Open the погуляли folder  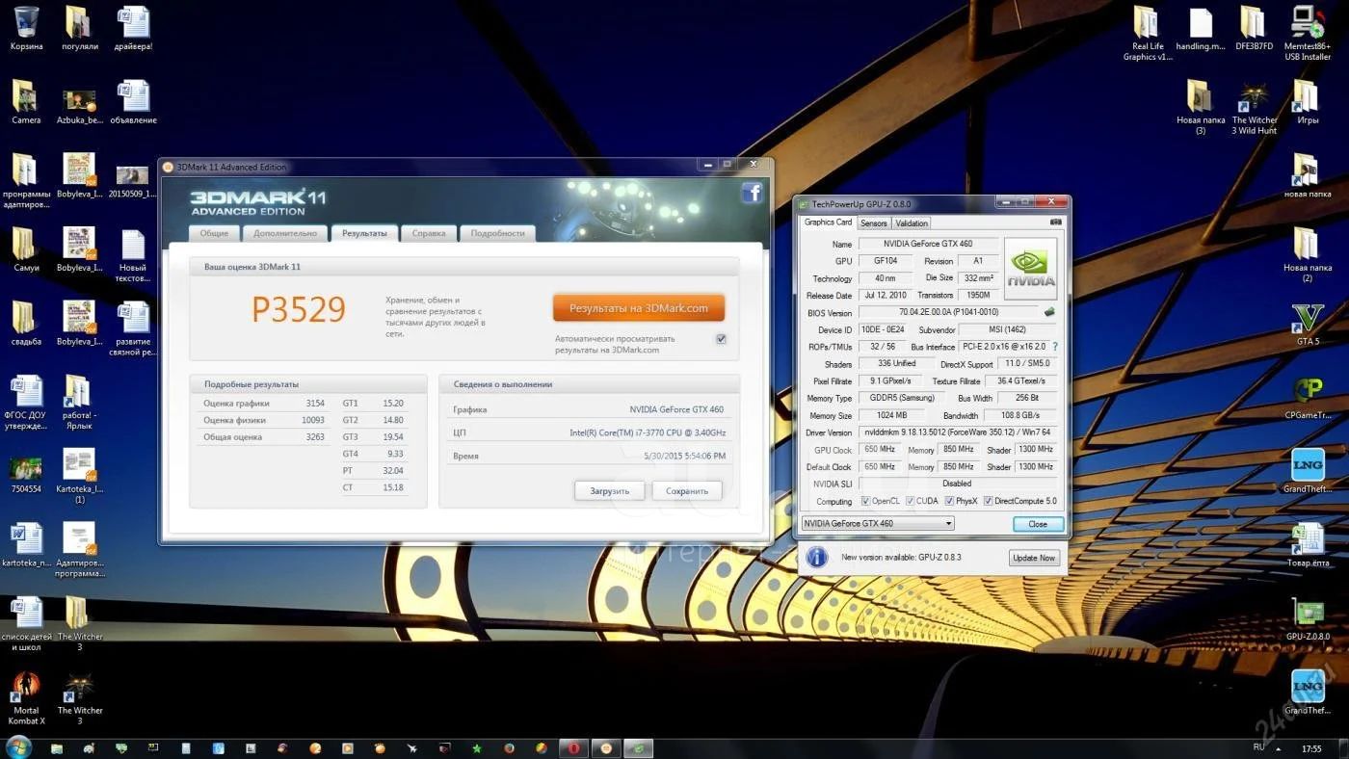click(79, 23)
